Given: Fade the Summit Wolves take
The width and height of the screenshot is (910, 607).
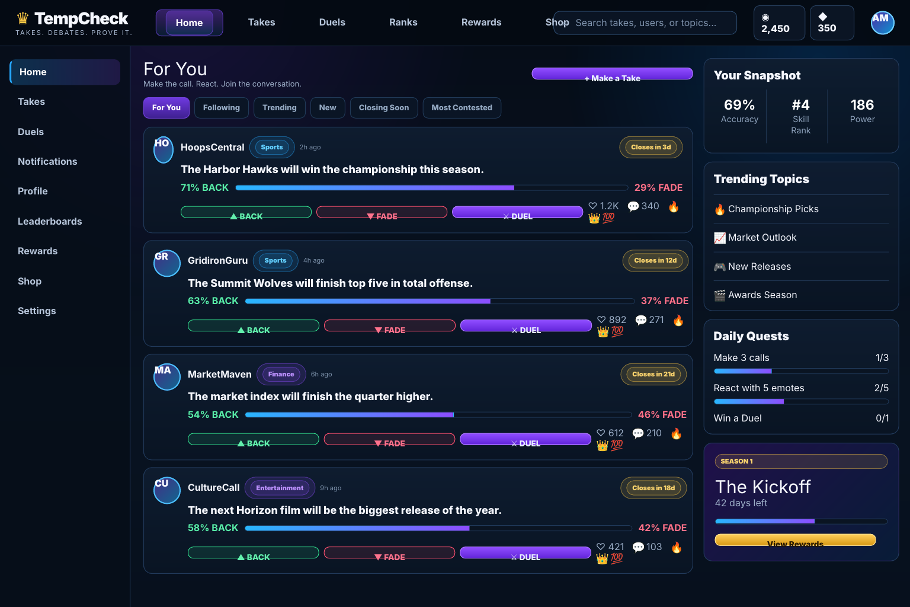Looking at the screenshot, I should click(x=390, y=325).
